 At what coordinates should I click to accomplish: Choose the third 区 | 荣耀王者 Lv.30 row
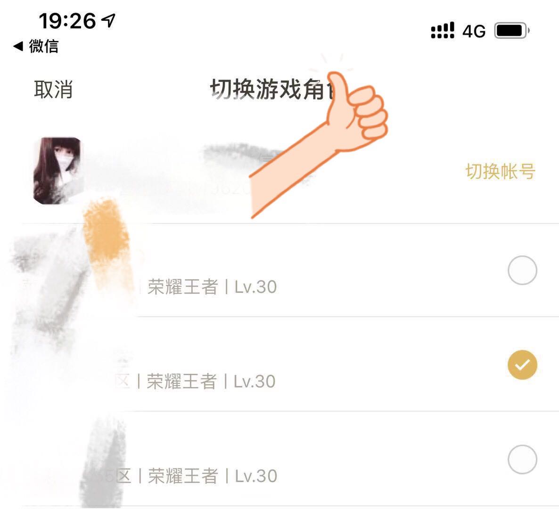pyautogui.click(x=279, y=459)
